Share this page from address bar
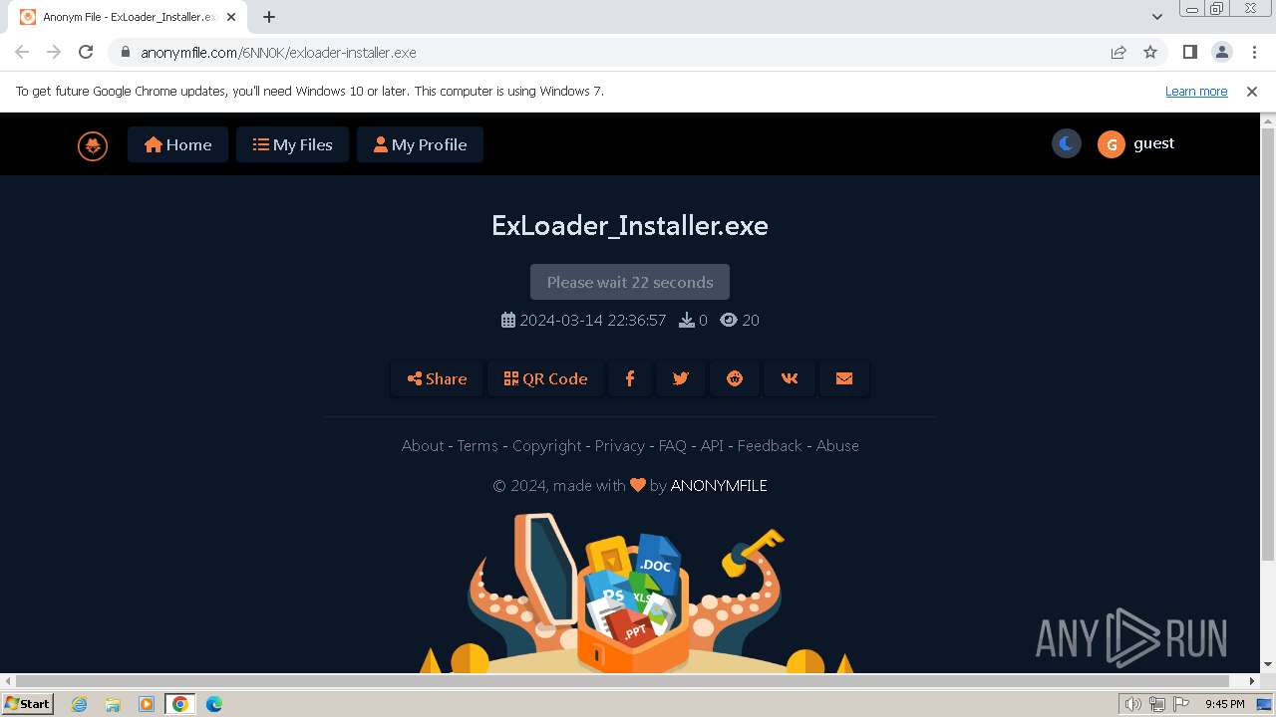This screenshot has width=1276, height=717. click(1118, 52)
